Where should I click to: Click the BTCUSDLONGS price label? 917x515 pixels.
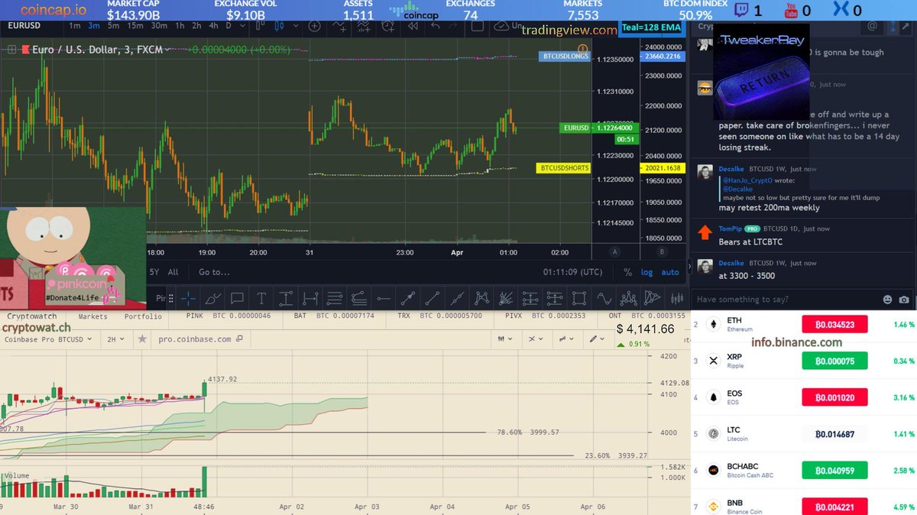tap(564, 57)
